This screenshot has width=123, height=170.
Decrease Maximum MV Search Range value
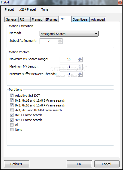point(80,61)
